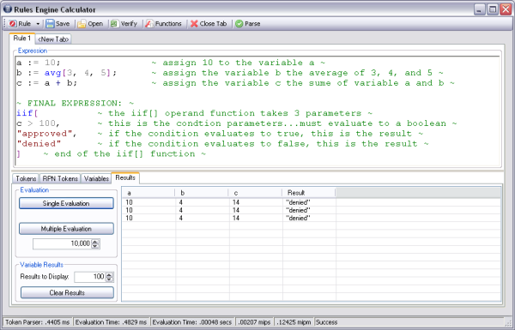Screen dimensions: 515x330
Task: Click the FINAL EXPRESSION comment line
Action: tap(76, 104)
